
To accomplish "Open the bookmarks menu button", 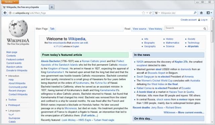I will coord(209,13).
